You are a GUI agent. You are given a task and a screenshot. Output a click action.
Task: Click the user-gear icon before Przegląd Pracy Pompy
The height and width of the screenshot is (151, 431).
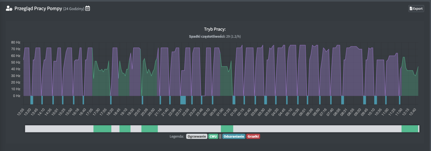pos(9,8)
